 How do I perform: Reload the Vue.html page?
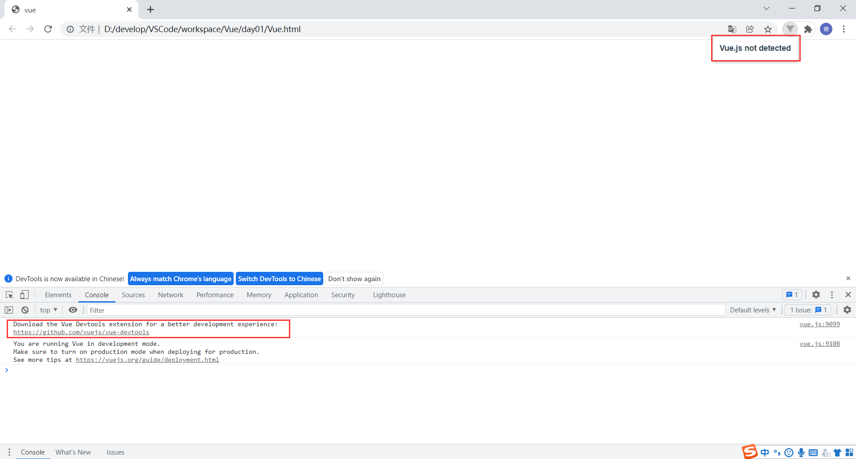click(x=48, y=29)
